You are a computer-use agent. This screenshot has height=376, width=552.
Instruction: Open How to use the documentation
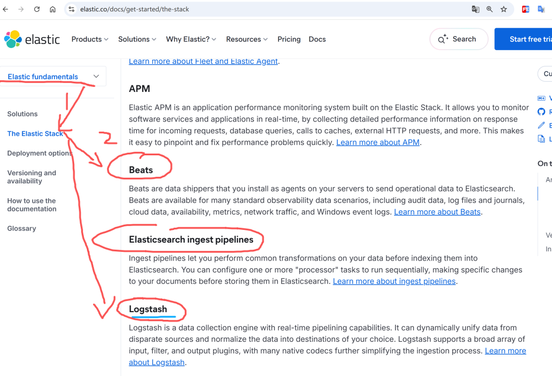pyautogui.click(x=32, y=205)
